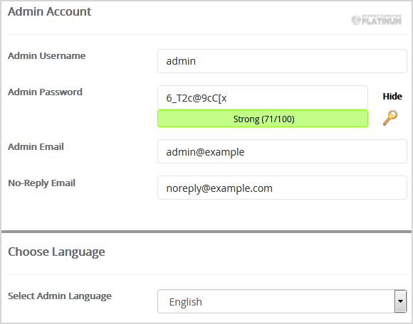Click the Choose Language section heading
Viewport: 413px width, 324px height.
(56, 252)
